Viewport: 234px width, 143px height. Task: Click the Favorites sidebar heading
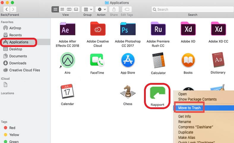[x=7, y=22]
